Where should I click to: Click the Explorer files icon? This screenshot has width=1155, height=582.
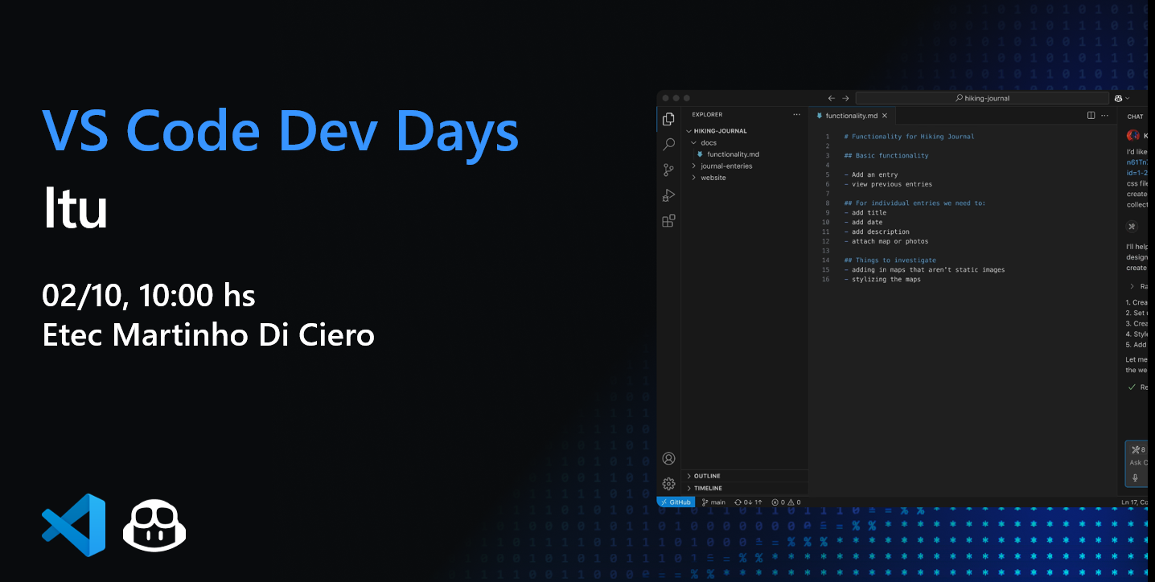click(x=668, y=119)
